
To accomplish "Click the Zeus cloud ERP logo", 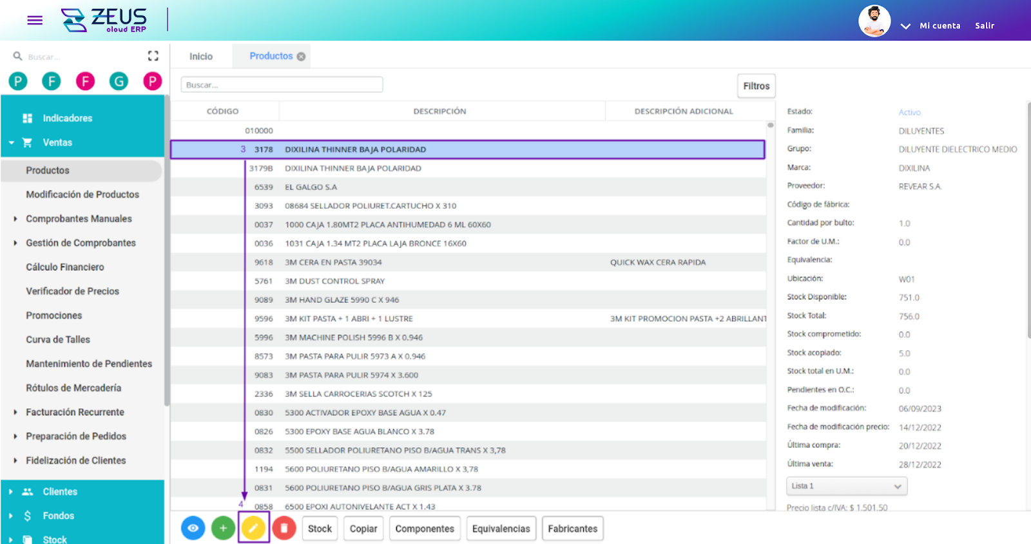I will coord(104,20).
